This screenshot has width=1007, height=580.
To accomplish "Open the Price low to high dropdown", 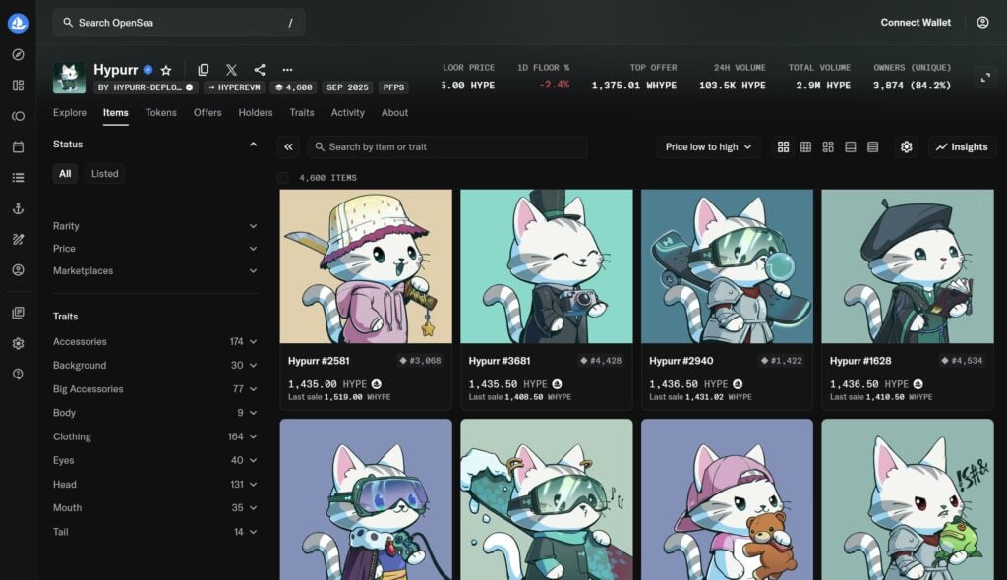I will pos(708,147).
